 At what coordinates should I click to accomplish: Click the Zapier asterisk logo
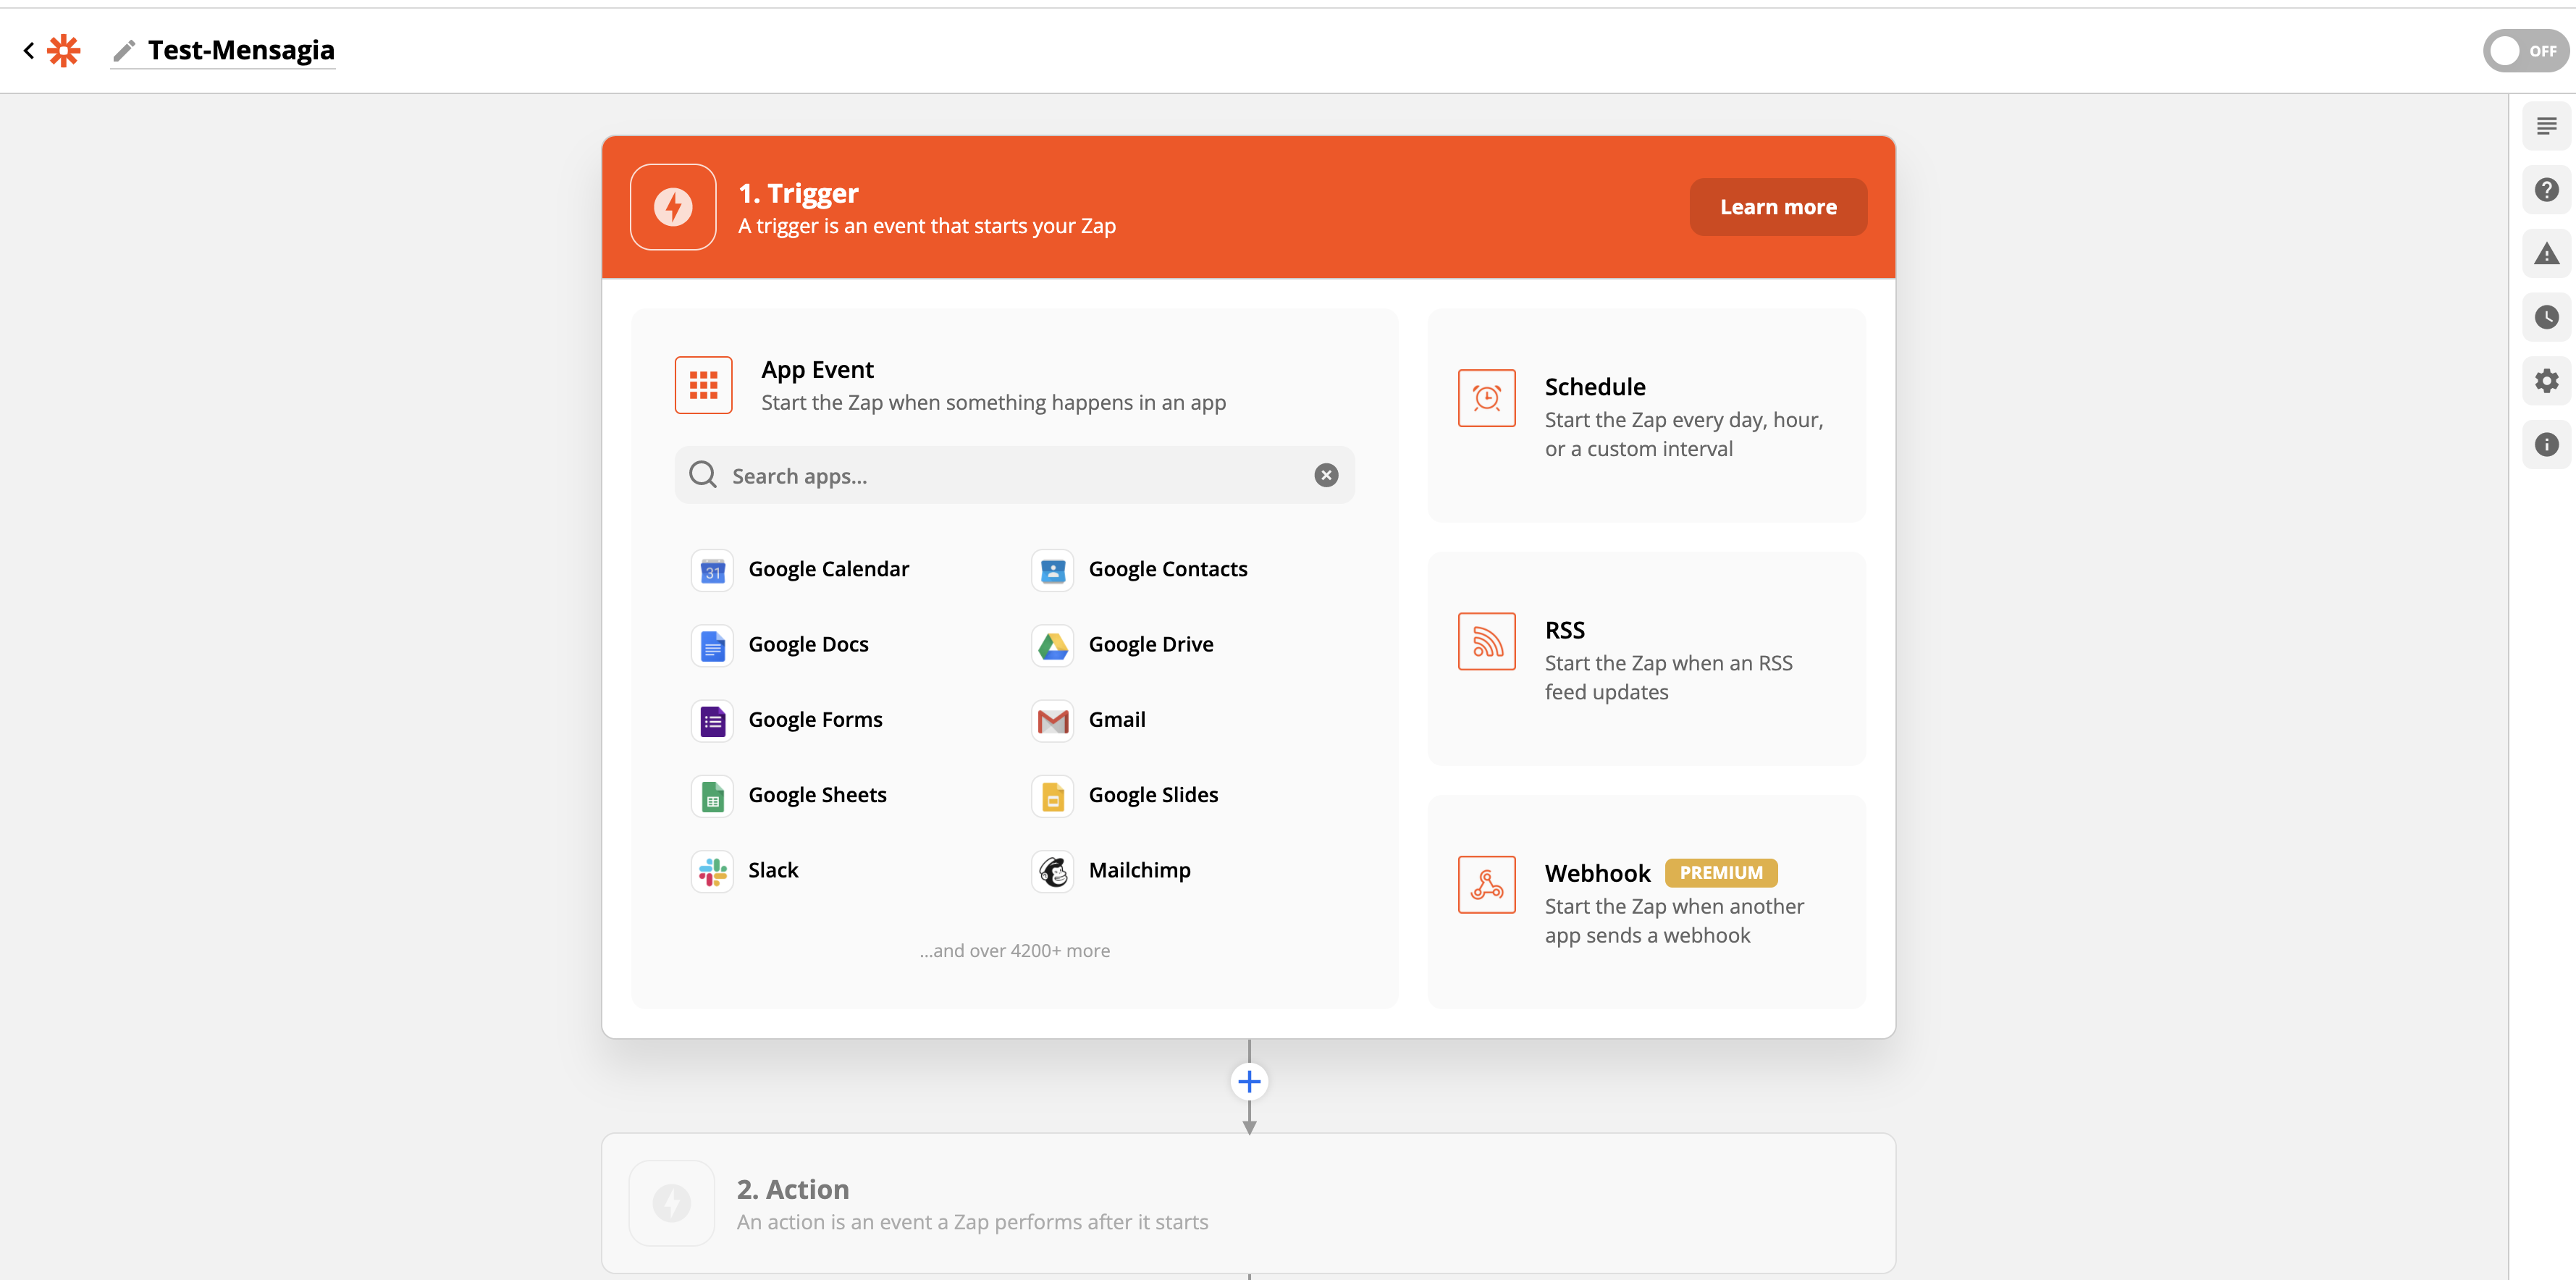coord(64,51)
